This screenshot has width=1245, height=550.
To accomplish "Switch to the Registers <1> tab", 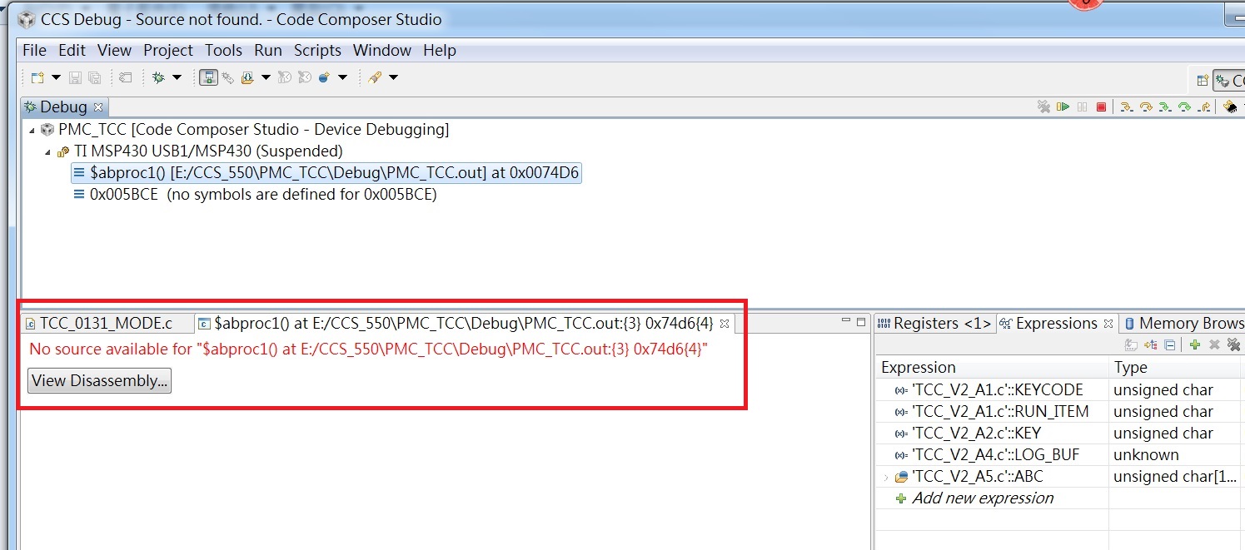I will point(934,323).
